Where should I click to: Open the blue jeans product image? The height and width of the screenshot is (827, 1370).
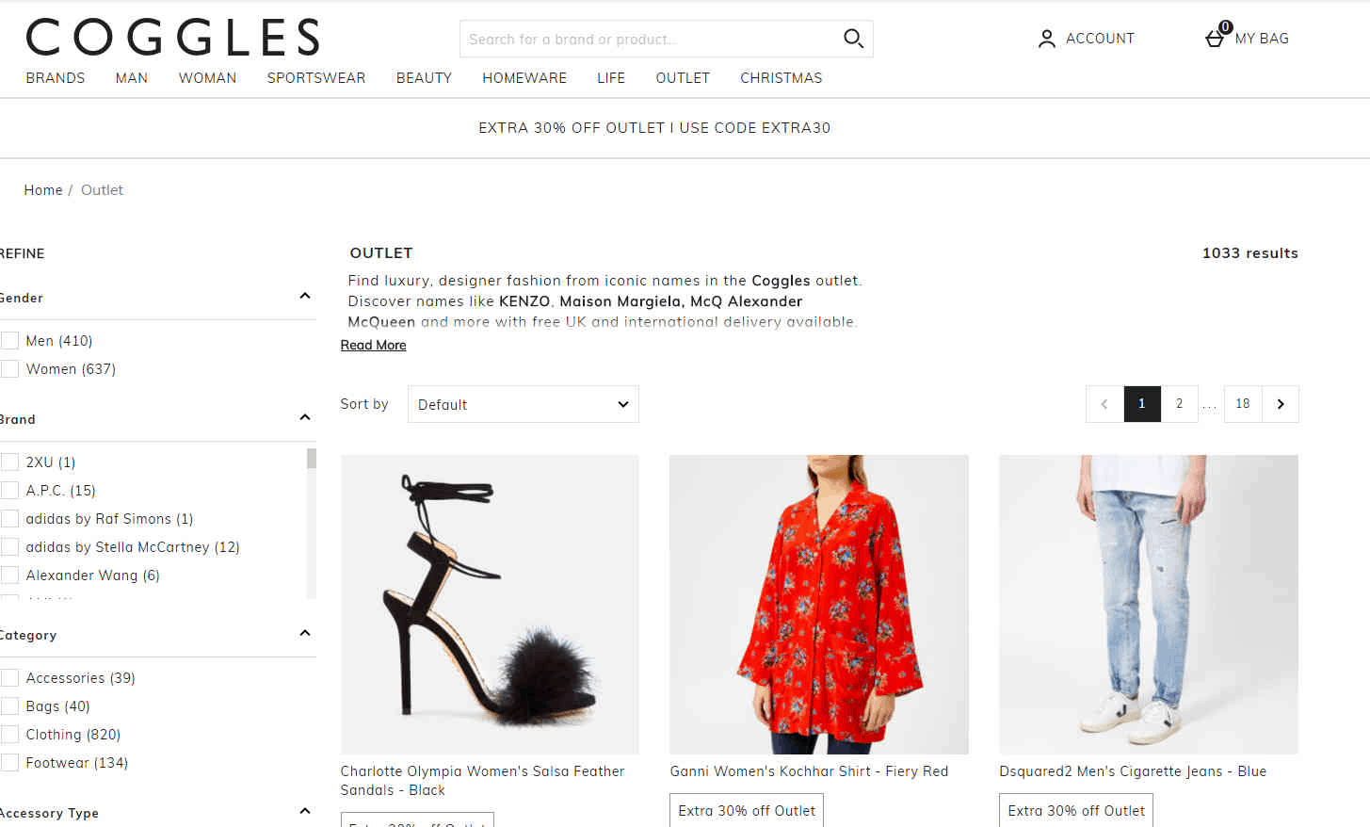coord(1149,605)
